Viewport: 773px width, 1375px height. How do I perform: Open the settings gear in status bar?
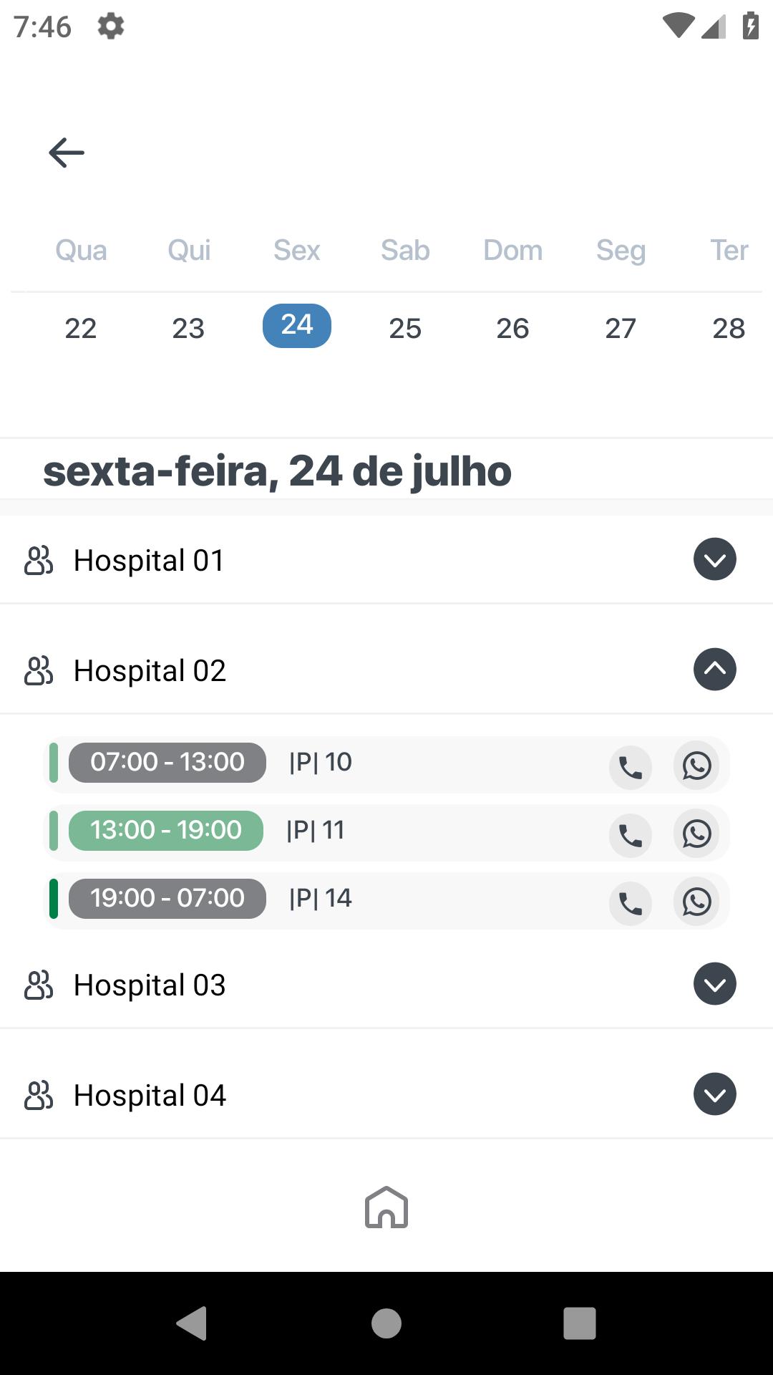click(111, 26)
